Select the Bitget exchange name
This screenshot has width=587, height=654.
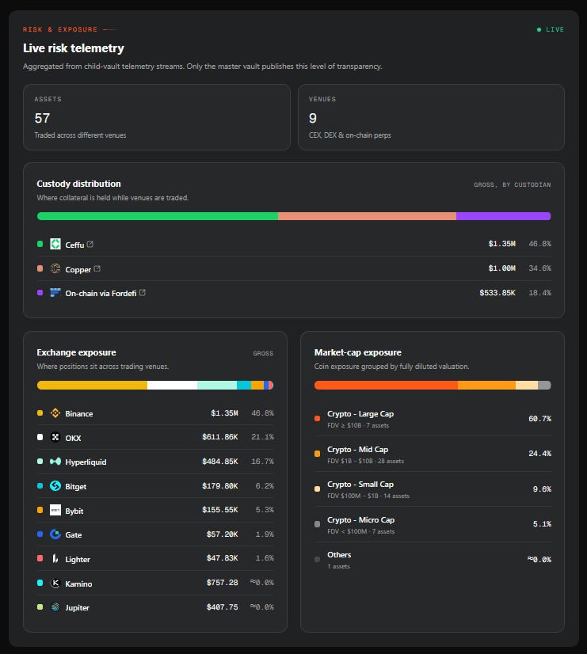[75, 487]
